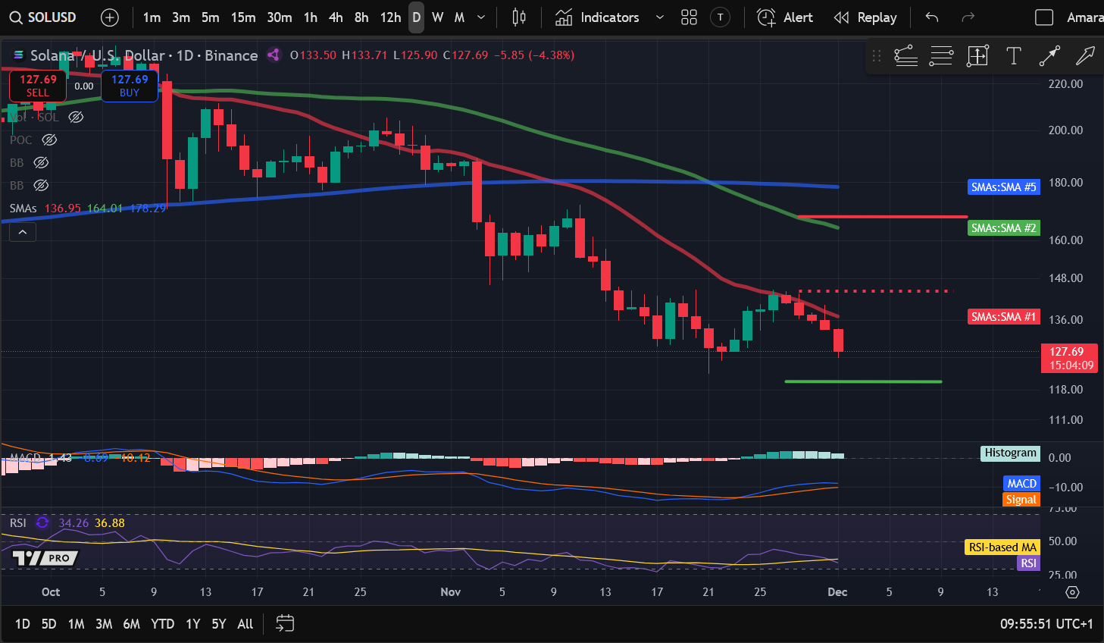Click the SELL button showing 127.69
Screen dimensions: 1104x643
pos(37,86)
